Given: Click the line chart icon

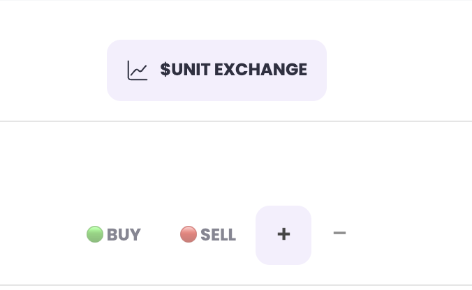Looking at the screenshot, I should click(138, 70).
